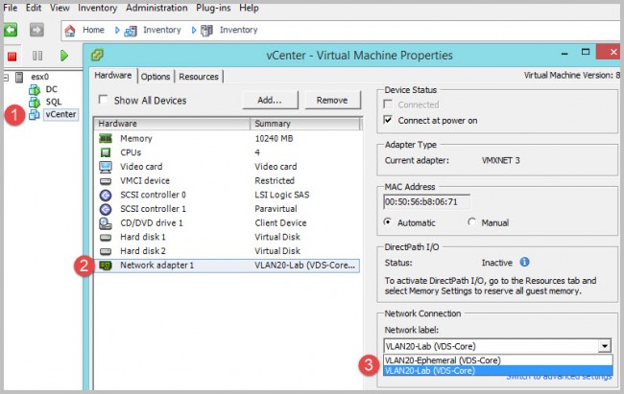Click the Hardware column header
Viewport: 624px width, 394px height.
(x=172, y=124)
